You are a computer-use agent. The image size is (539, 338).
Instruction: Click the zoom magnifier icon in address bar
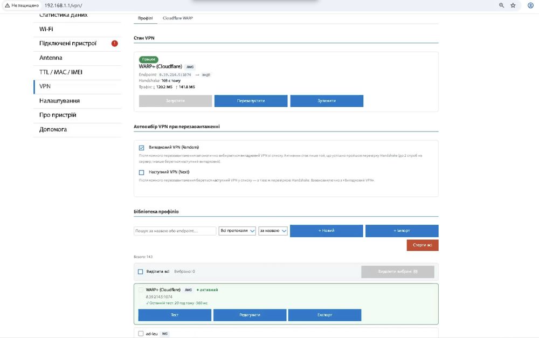(x=501, y=5)
